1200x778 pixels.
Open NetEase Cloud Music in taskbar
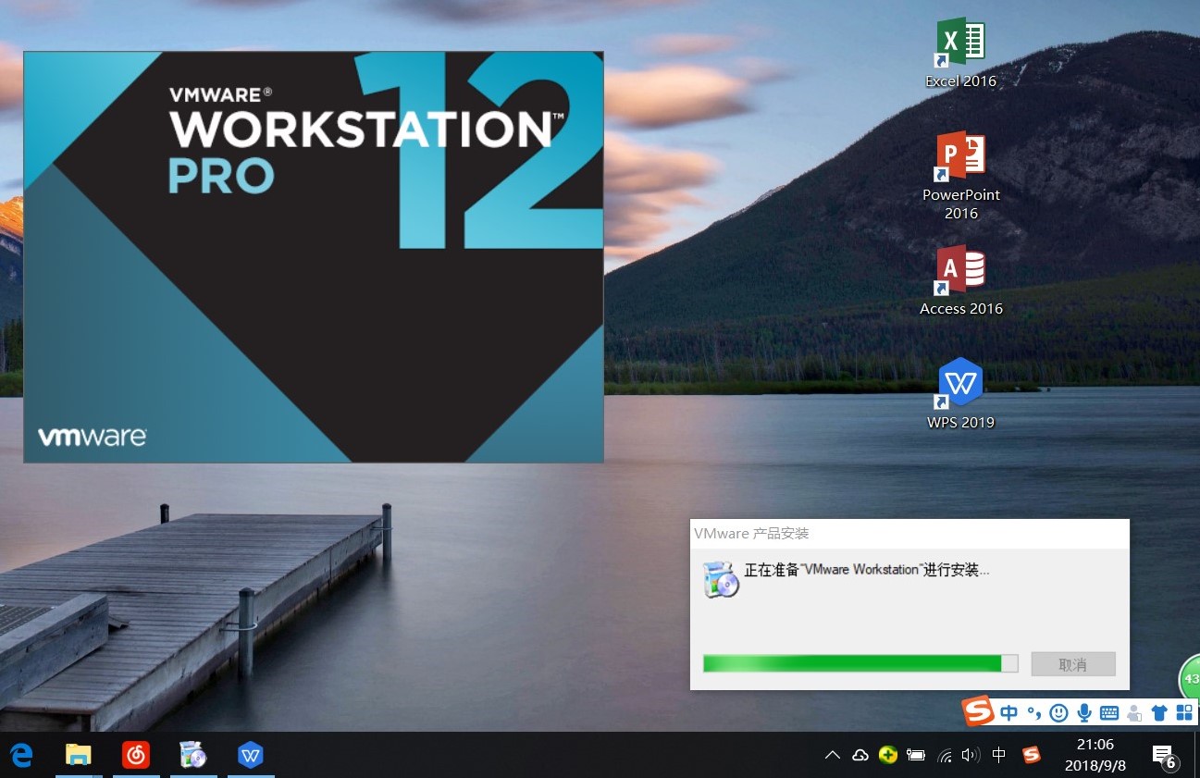click(x=136, y=755)
